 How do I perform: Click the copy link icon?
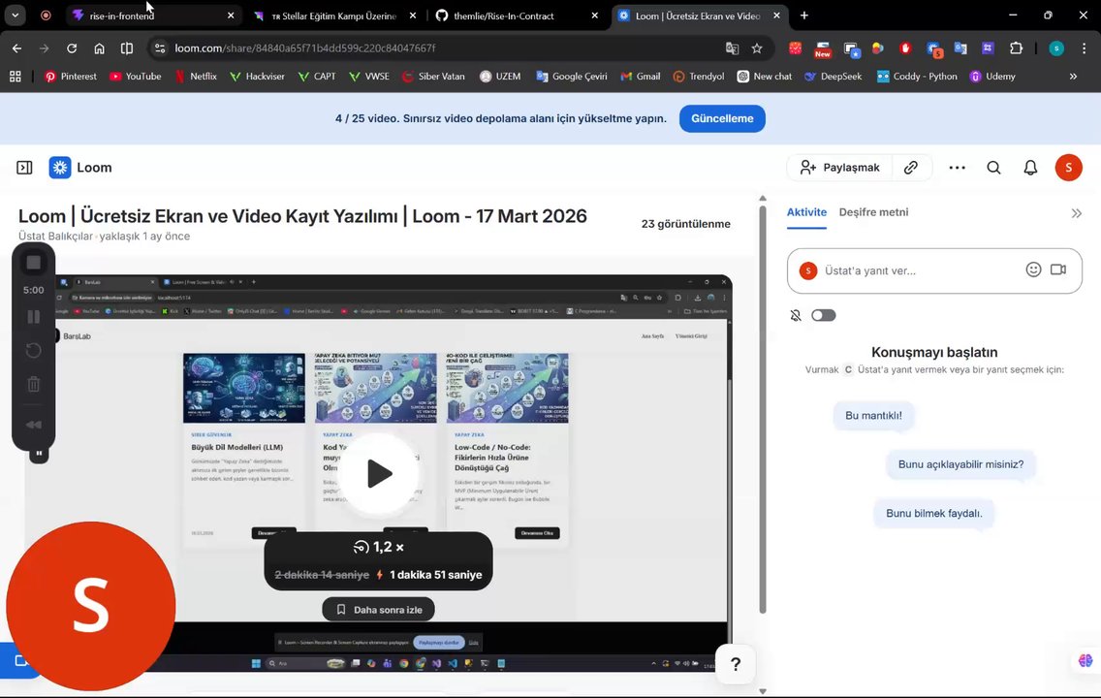pos(910,168)
